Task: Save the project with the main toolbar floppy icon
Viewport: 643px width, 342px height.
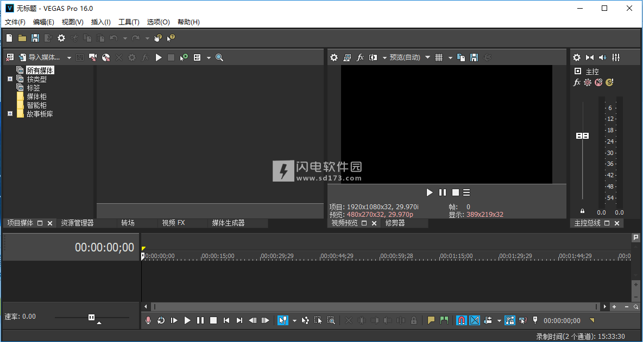Action: pos(35,38)
